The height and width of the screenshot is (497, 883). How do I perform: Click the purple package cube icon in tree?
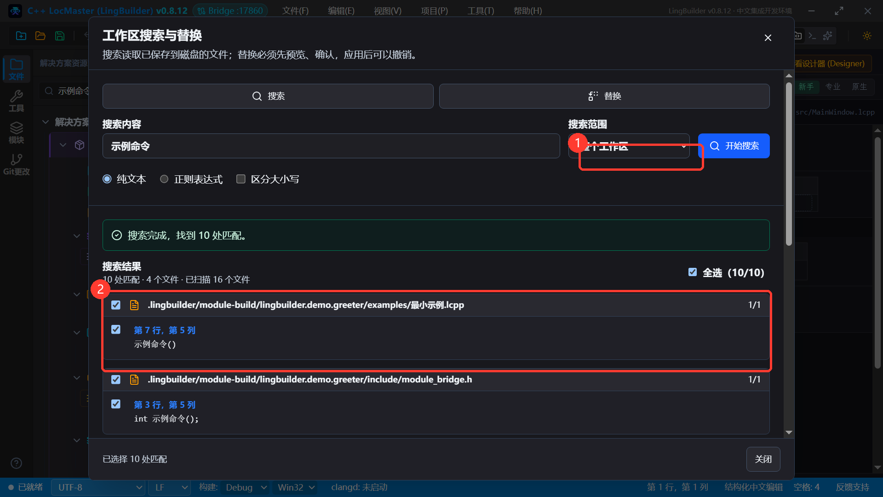80,145
